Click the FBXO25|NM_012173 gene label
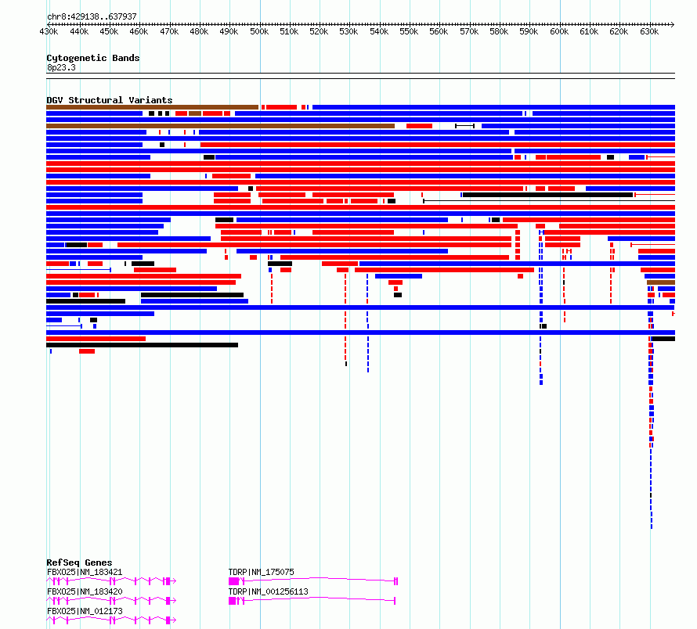The width and height of the screenshot is (697, 629). tap(85, 611)
